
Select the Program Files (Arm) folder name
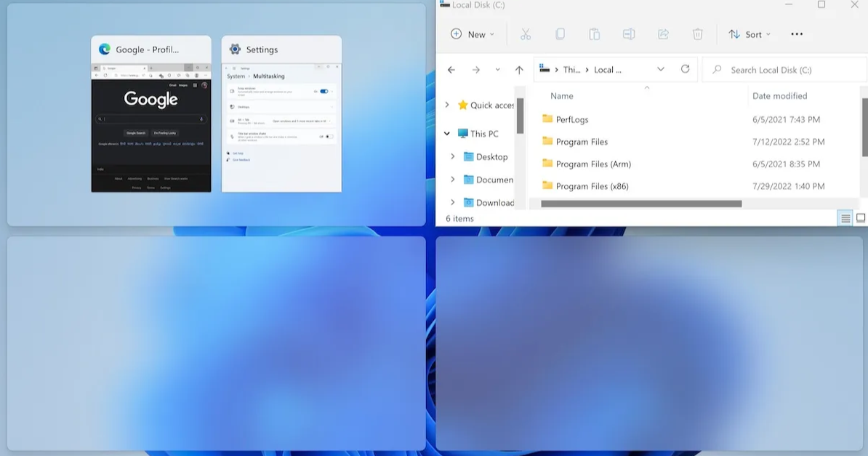593,164
